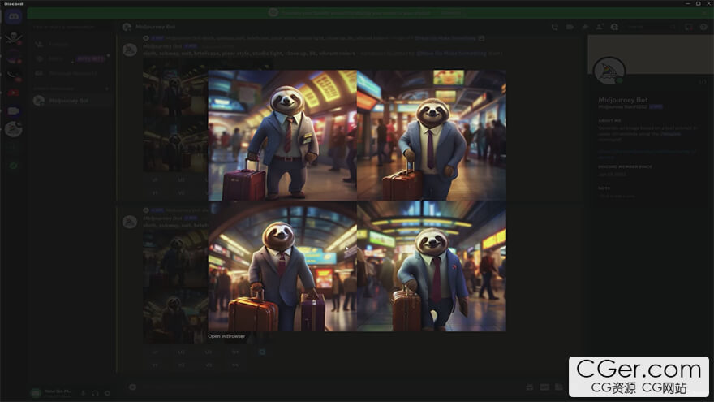Open the red YouTube server icon
Viewport: 714px width, 402px height.
(x=14, y=93)
